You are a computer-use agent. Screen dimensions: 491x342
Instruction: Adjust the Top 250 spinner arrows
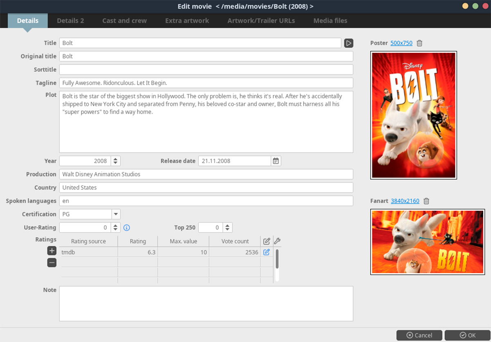pyautogui.click(x=227, y=227)
